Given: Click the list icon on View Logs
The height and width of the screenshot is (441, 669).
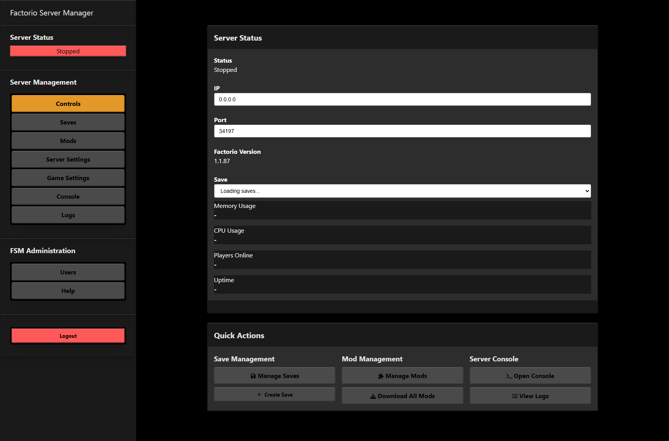Looking at the screenshot, I should (x=515, y=396).
